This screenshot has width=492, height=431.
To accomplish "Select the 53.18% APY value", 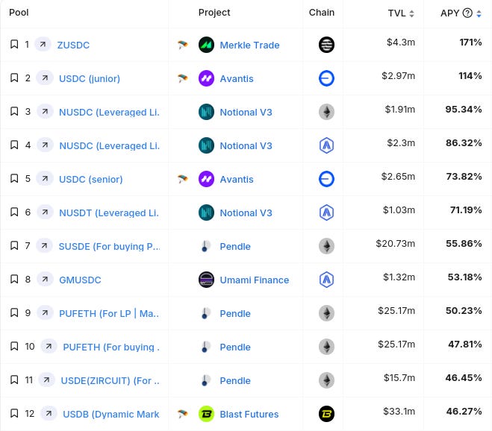I will click(x=464, y=277).
